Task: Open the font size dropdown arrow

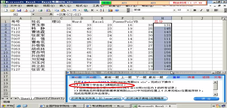Action: [188, 10]
